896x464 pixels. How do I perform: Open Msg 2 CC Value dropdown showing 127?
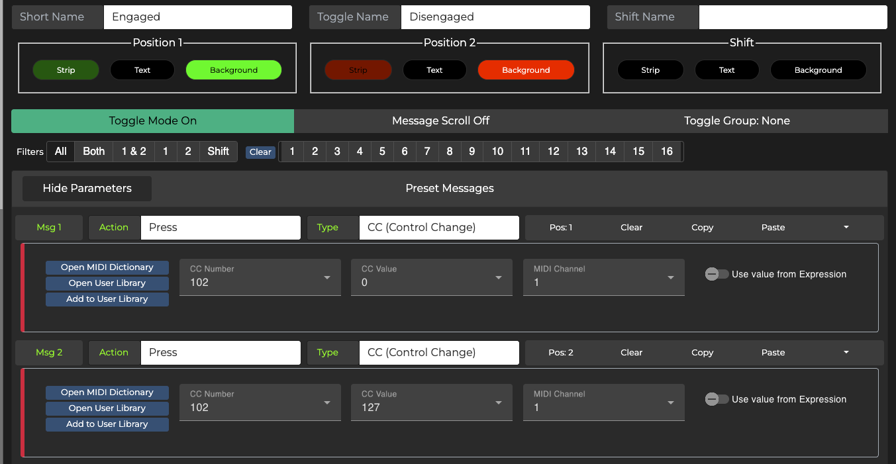[432, 402]
